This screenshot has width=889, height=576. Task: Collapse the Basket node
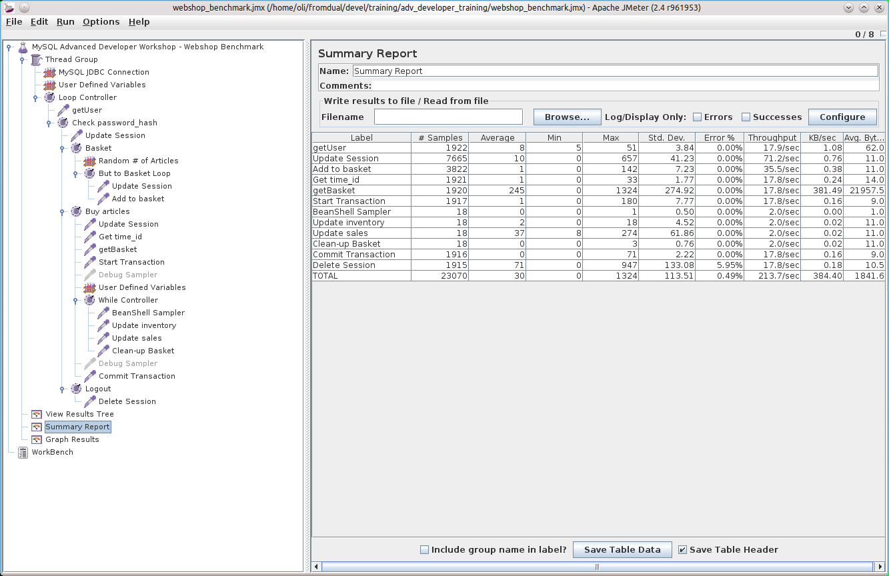click(62, 148)
